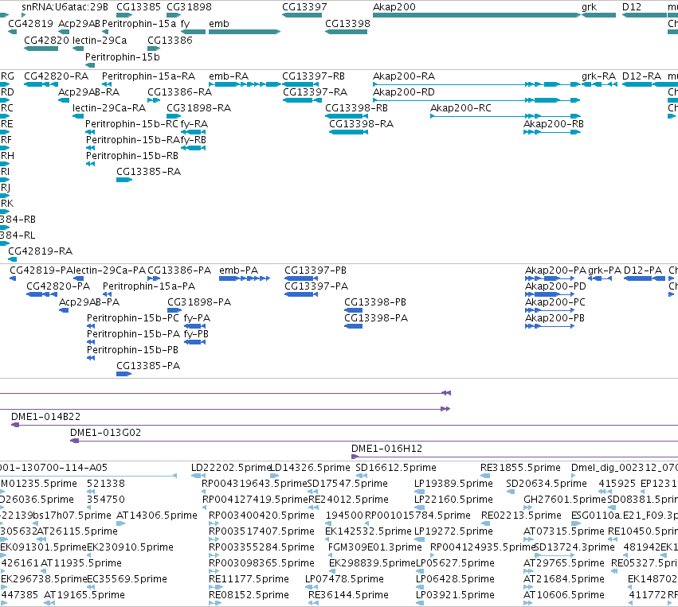Click the CG13397-RB transcript glyph

pyautogui.click(x=302, y=84)
